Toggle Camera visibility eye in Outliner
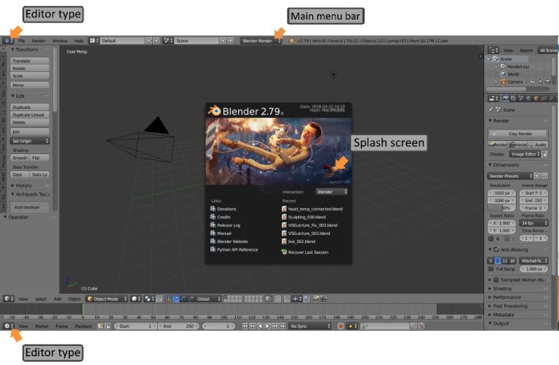 point(533,81)
